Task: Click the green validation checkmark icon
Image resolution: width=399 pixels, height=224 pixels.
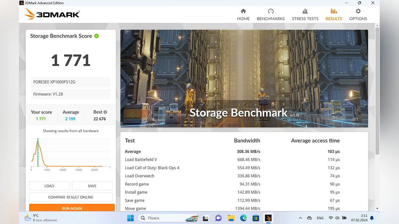Action: coord(96,36)
